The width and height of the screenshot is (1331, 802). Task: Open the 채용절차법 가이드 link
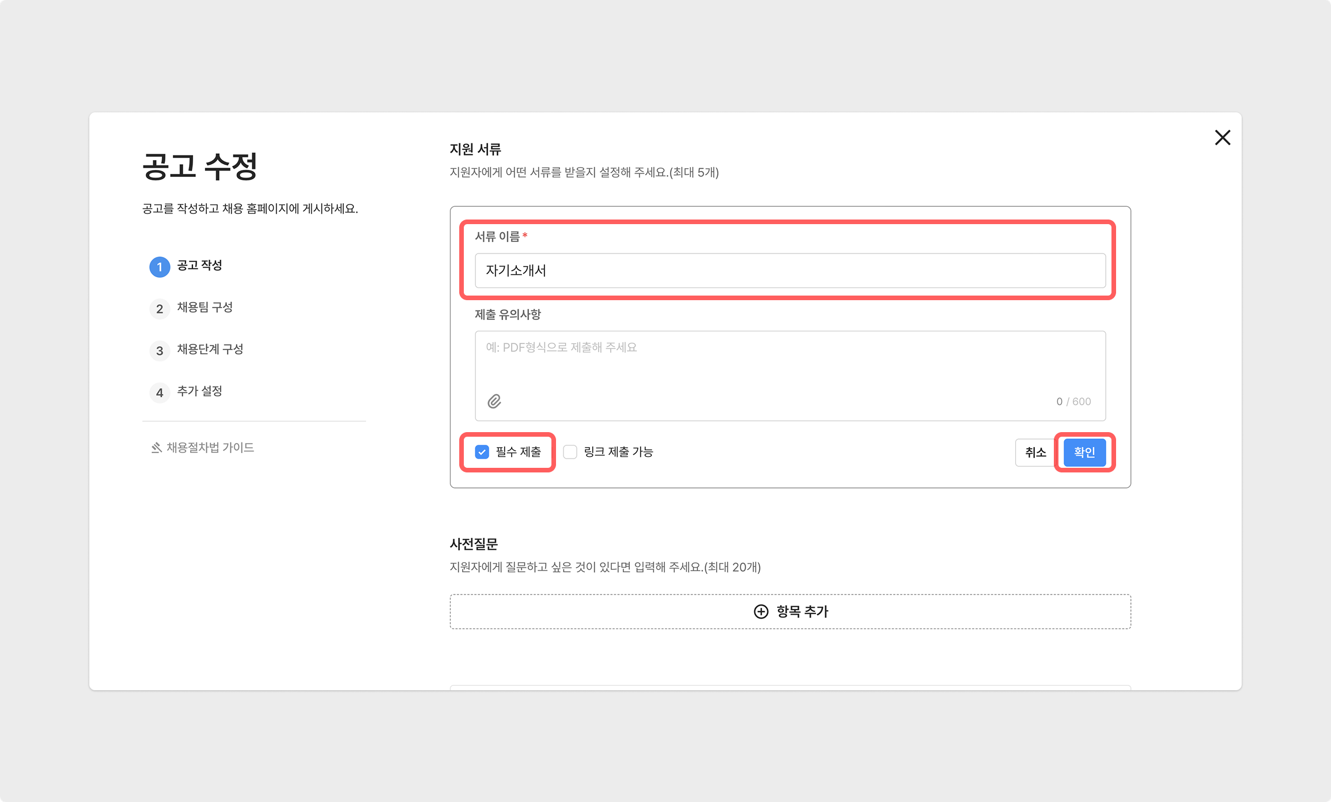(210, 448)
